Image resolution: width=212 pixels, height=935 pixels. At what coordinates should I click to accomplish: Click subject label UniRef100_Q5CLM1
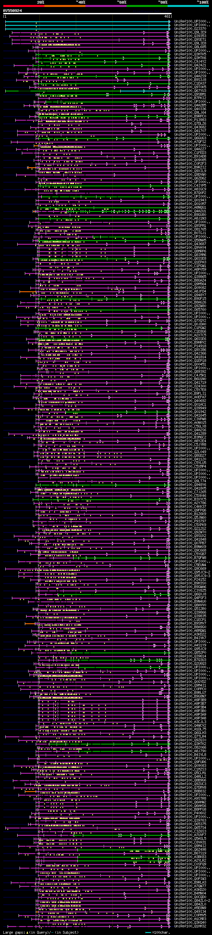click(190, 773)
